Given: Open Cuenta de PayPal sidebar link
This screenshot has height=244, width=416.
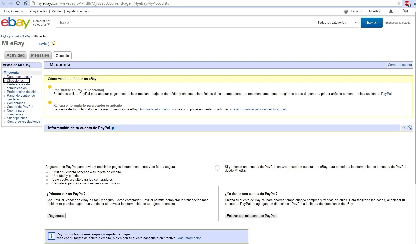Looking at the screenshot, I should [x=20, y=107].
